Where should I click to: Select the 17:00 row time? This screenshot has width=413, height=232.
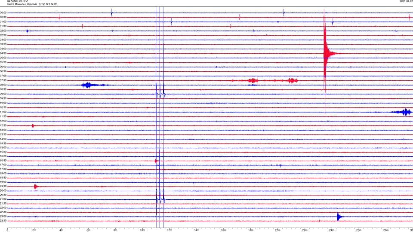[x=3, y=165]
